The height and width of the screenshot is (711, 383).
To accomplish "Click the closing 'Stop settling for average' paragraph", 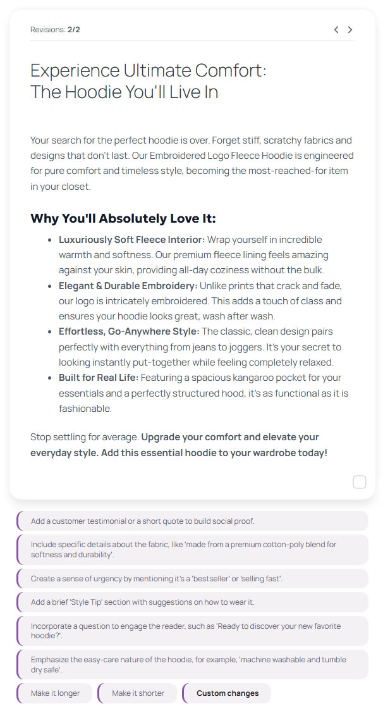I will tap(179, 445).
